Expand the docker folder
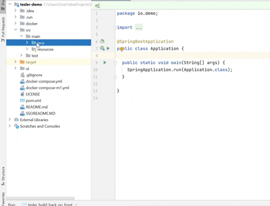The height and width of the screenshot is (206, 270). 16,24
